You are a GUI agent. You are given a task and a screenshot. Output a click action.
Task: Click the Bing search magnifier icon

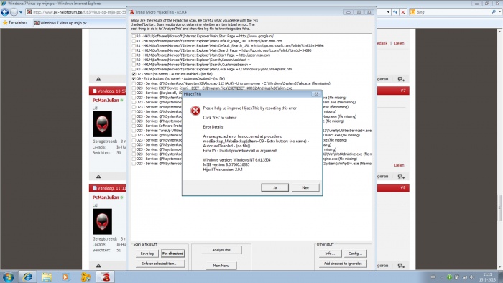click(494, 12)
